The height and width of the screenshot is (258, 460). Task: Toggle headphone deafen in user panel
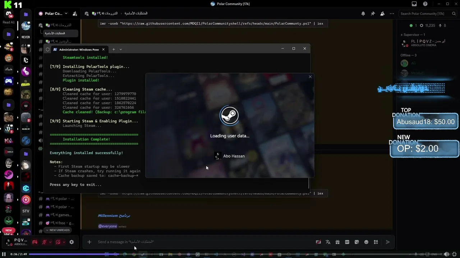58,242
